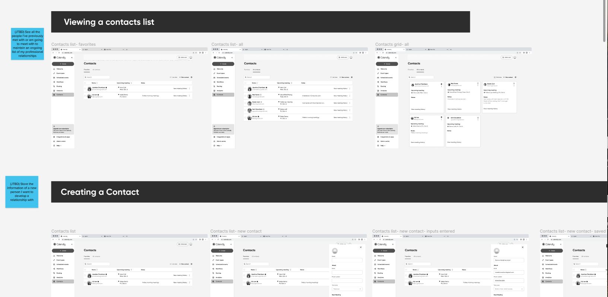Collapse sidebar chevron in 'Contacts list- all' frame
The height and width of the screenshot is (297, 608).
pyautogui.click(x=232, y=58)
